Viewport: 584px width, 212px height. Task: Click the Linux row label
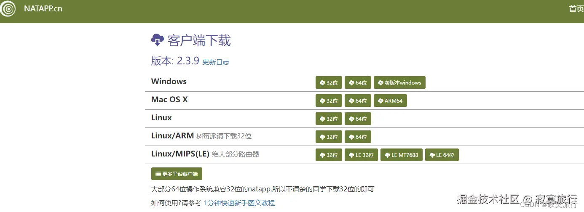(161, 117)
